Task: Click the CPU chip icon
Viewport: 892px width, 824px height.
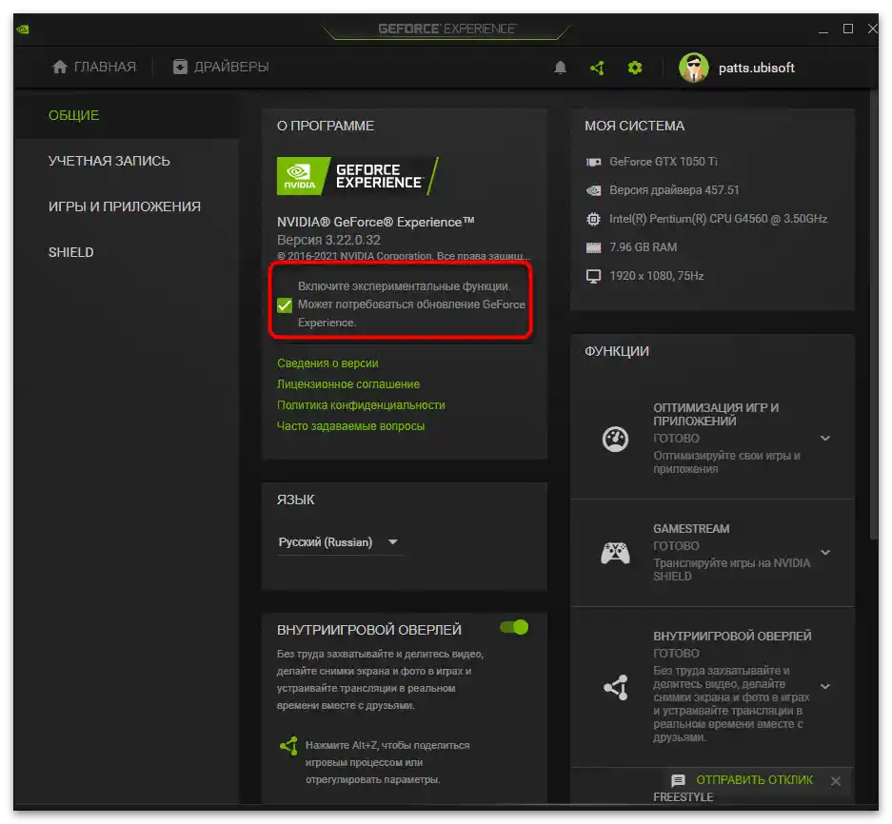Action: (593, 219)
